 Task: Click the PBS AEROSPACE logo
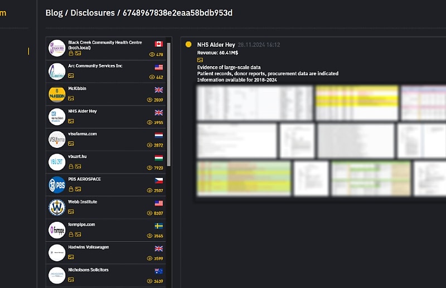pyautogui.click(x=57, y=185)
